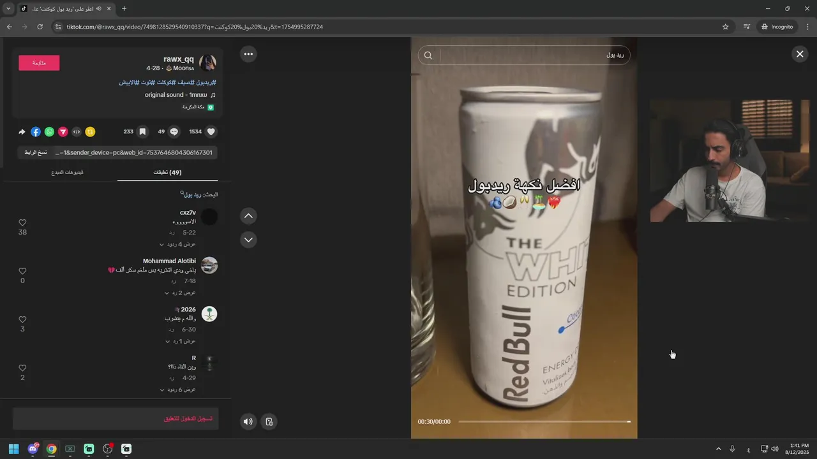Go to previous video with up arrow

(x=248, y=216)
